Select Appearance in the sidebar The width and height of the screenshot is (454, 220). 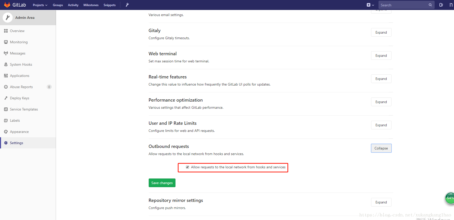tap(28, 132)
